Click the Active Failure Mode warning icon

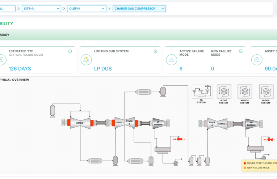pos(172,60)
